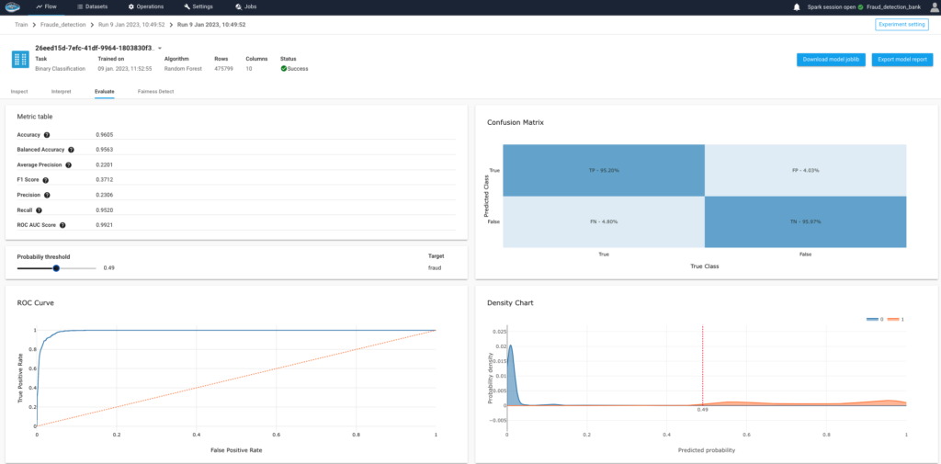The image size is (941, 464).
Task: Toggle class 1 series in density legend
Action: (896, 318)
